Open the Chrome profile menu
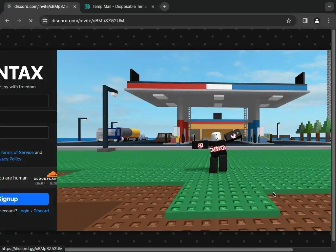 pos(317,21)
